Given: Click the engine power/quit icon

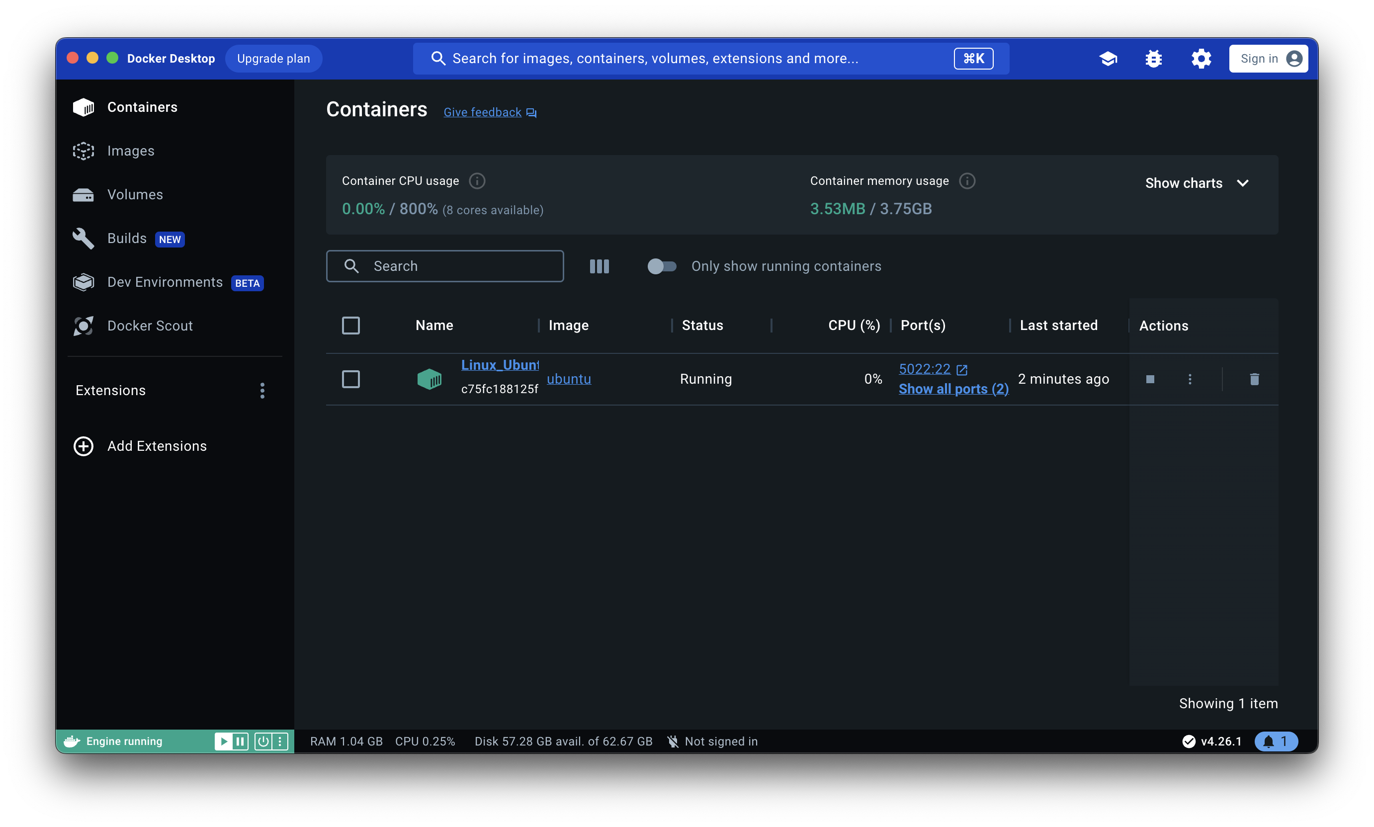Looking at the screenshot, I should [262, 741].
